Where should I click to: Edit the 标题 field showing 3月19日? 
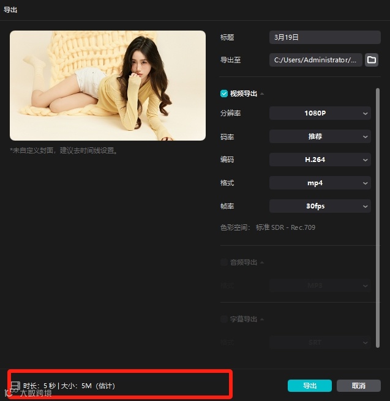(x=325, y=37)
